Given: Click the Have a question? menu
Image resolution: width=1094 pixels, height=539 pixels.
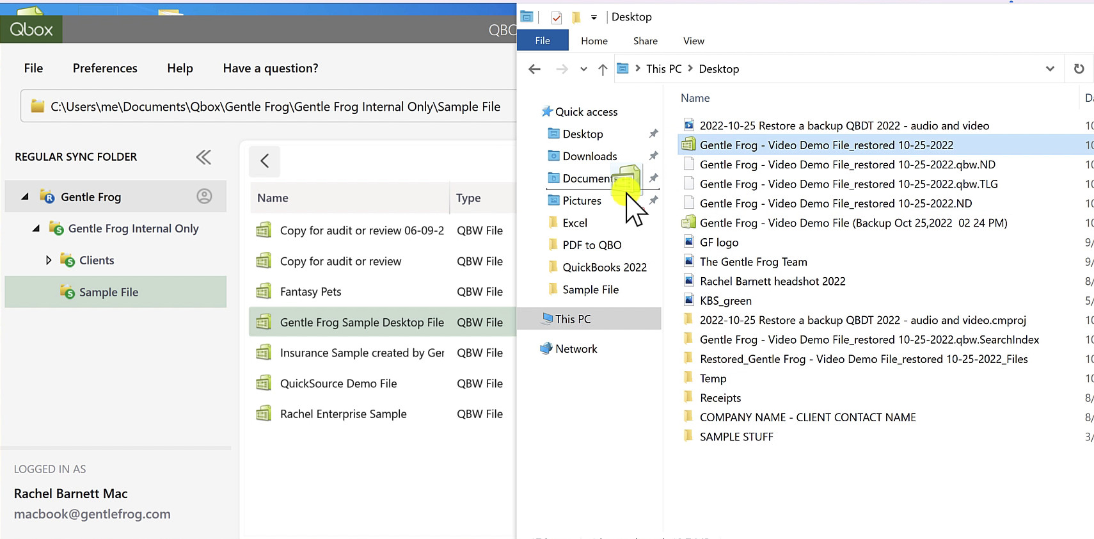Looking at the screenshot, I should 271,68.
